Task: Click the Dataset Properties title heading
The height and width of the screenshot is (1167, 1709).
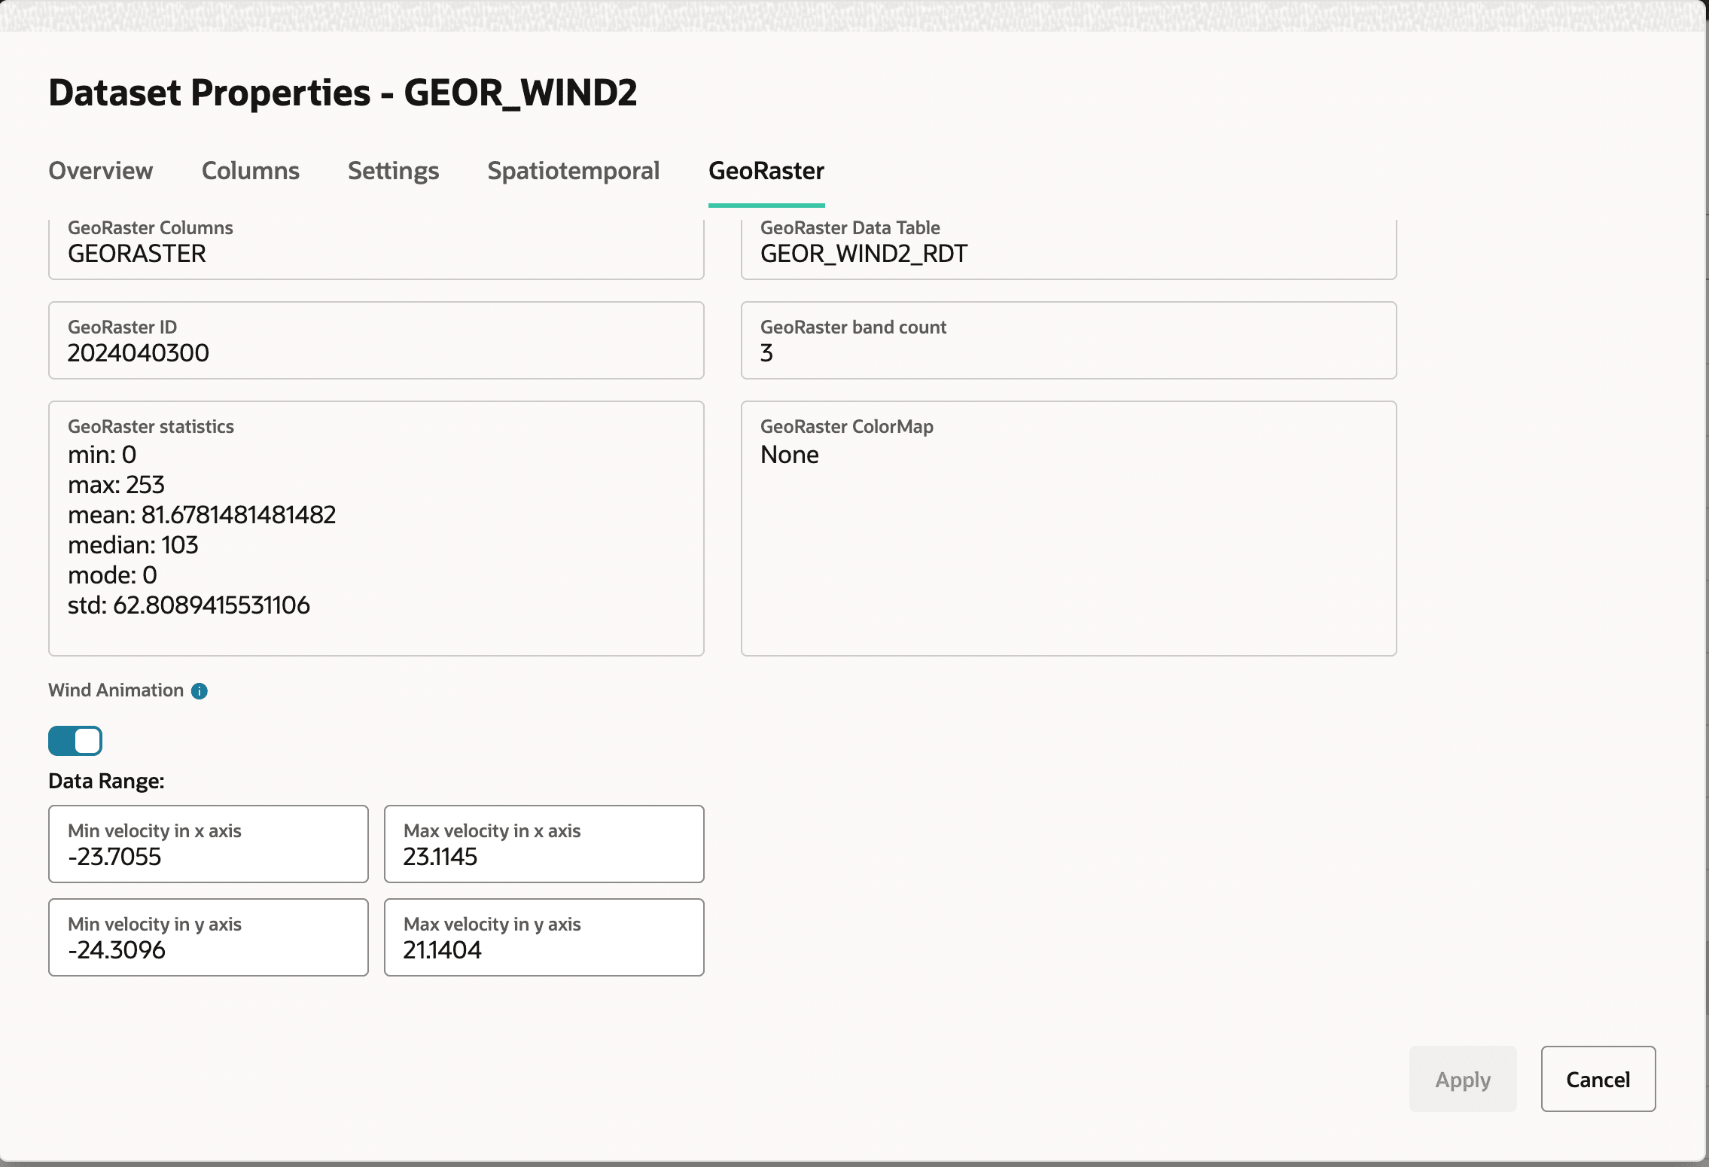Action: (x=343, y=93)
